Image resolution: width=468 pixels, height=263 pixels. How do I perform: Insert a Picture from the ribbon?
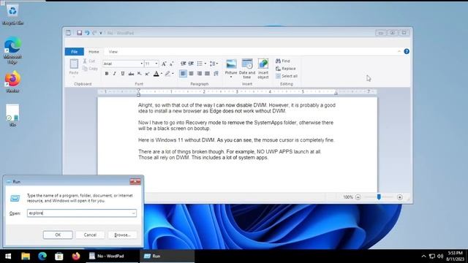click(231, 64)
